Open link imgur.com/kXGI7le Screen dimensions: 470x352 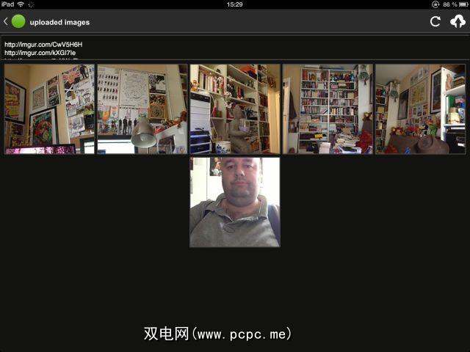tap(40, 53)
